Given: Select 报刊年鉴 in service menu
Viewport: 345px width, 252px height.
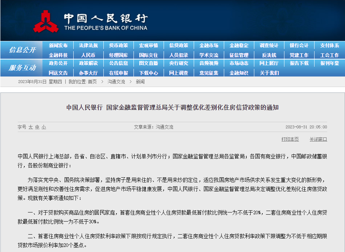Looking at the screenshot, I should (x=329, y=63).
